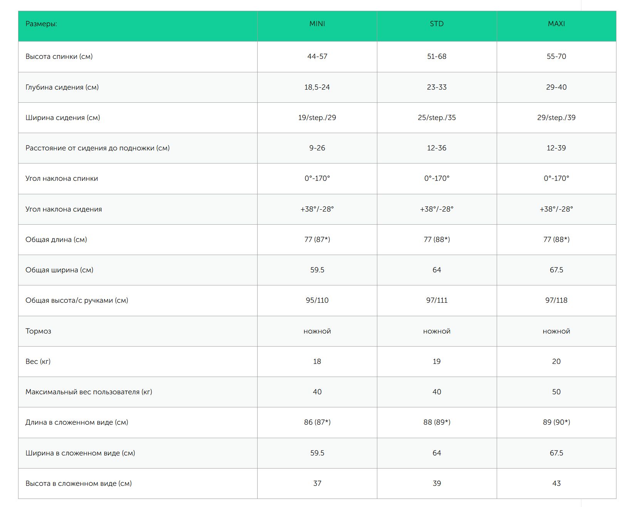Image resolution: width=633 pixels, height=507 pixels.
Task: Click the value 89 (90*)
Action: click(556, 422)
